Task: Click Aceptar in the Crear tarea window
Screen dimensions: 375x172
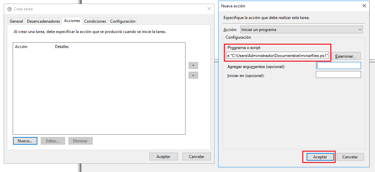Action: click(163, 157)
